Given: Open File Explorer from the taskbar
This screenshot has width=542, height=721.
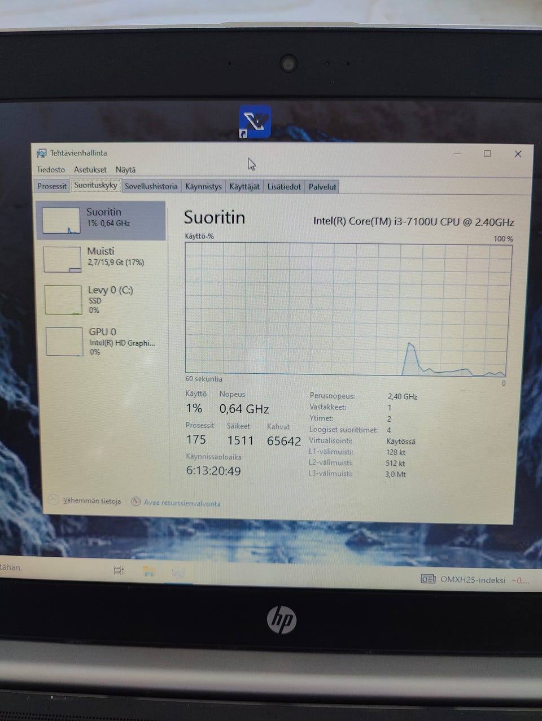Looking at the screenshot, I should [x=148, y=571].
